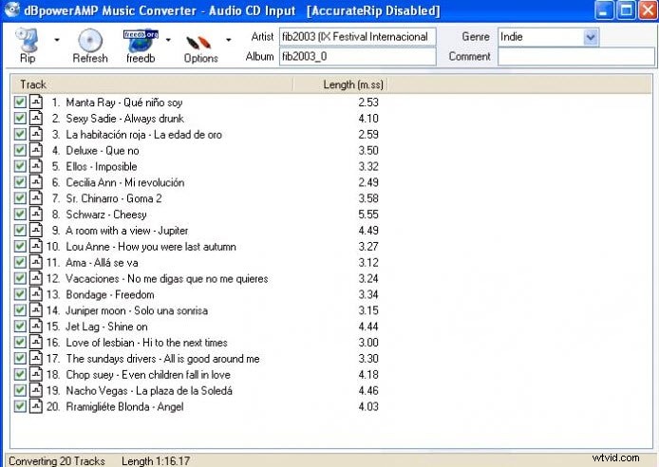Image resolution: width=659 pixels, height=467 pixels.
Task: Click the file icon for track 11 Ama
Action: pos(36,262)
